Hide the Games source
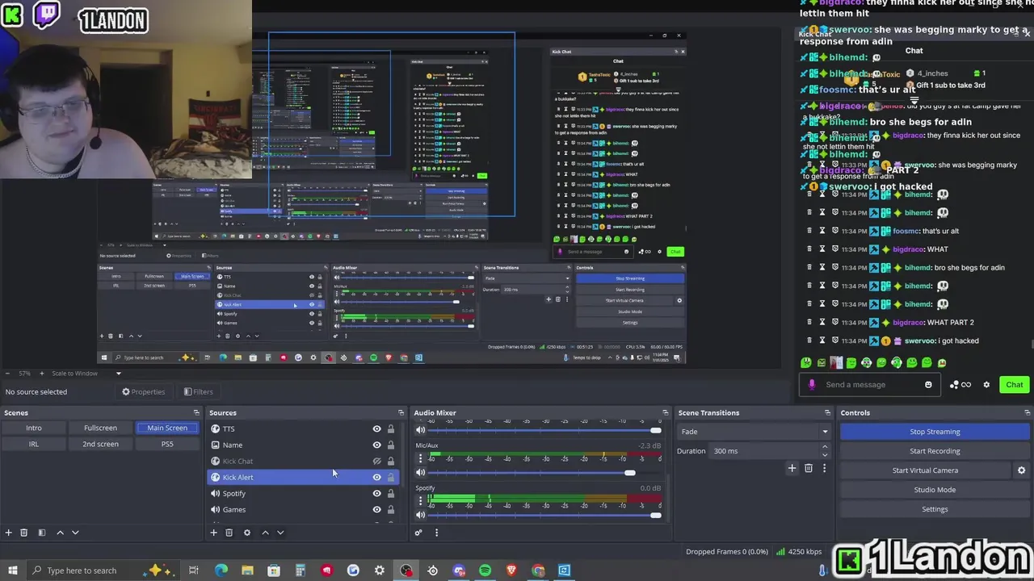The height and width of the screenshot is (581, 1034). (x=376, y=510)
